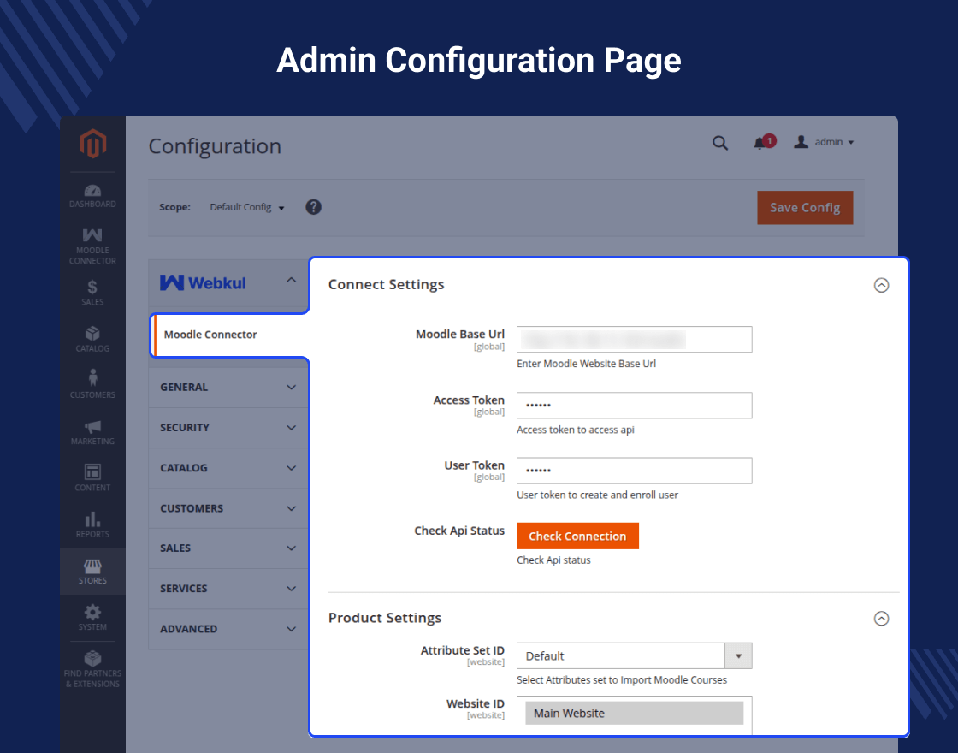Open the notifications bell
Viewport: 958px width, 753px height.
click(x=763, y=142)
